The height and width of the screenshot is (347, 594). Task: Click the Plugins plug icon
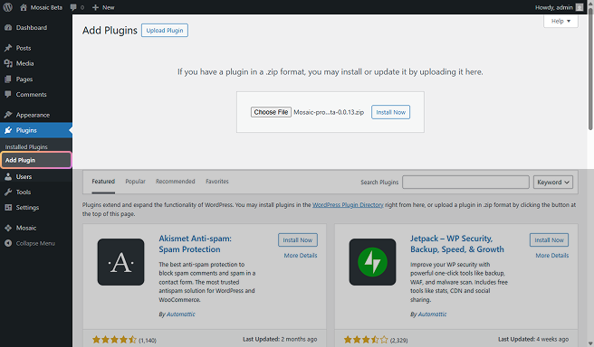8,130
